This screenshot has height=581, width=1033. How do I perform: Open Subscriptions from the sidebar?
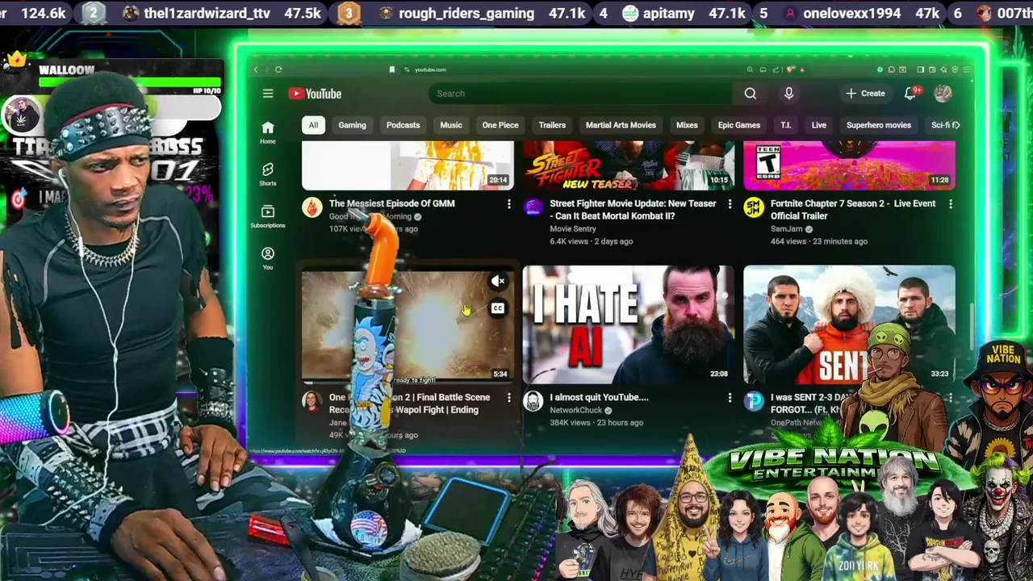[x=268, y=216]
